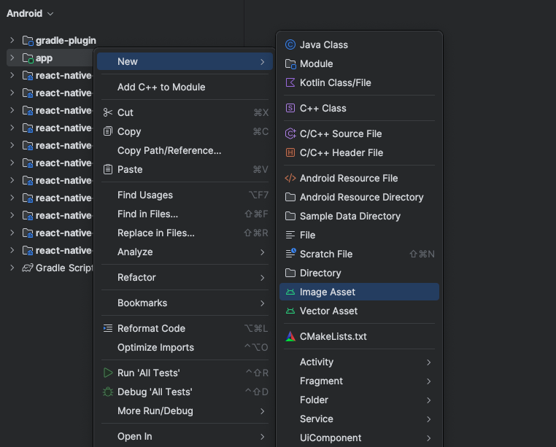This screenshot has height=447, width=556.
Task: Click the Scratch File icon
Action: point(290,254)
